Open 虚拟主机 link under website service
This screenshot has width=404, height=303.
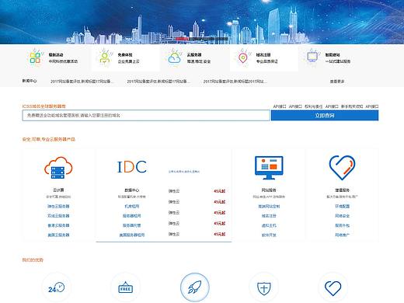(269, 225)
